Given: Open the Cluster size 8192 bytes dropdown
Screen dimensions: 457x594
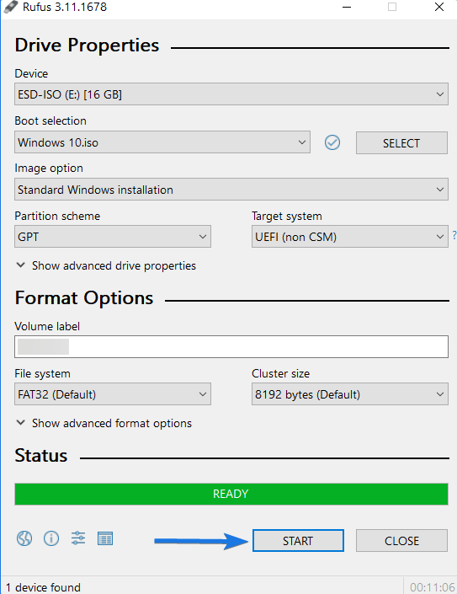Looking at the screenshot, I should pos(350,394).
